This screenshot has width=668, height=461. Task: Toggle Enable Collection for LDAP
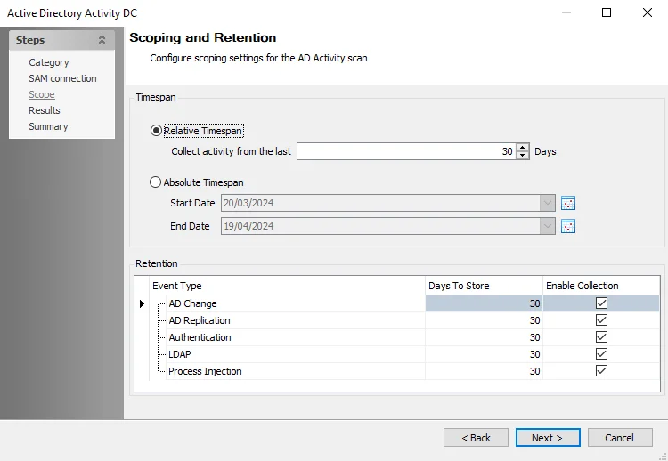[601, 353]
